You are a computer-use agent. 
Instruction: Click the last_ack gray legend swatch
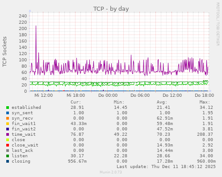pos(8,151)
